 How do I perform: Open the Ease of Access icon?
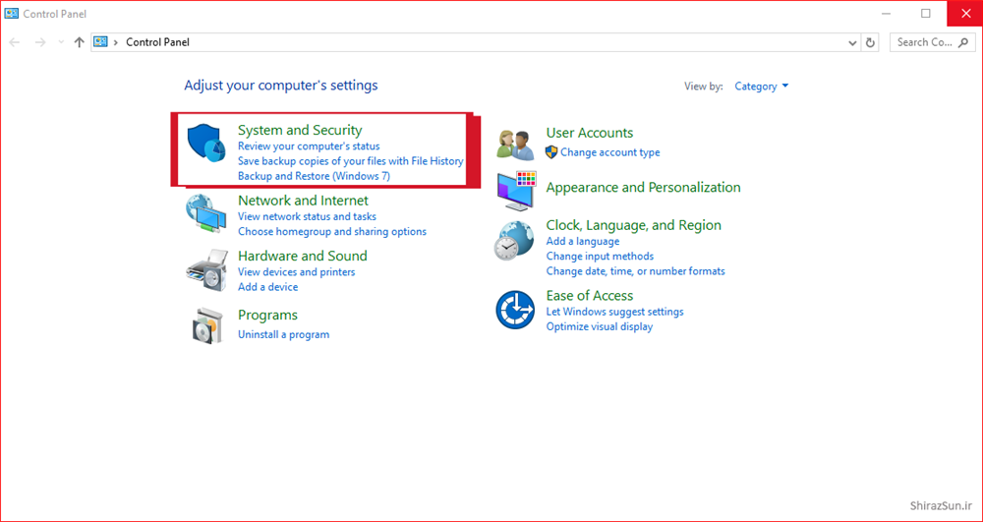[x=515, y=310]
